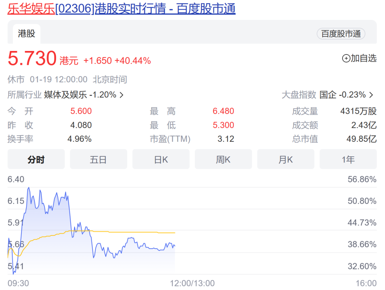
Task: Open the 国企 index chevron arrow
Action: click(x=371, y=95)
